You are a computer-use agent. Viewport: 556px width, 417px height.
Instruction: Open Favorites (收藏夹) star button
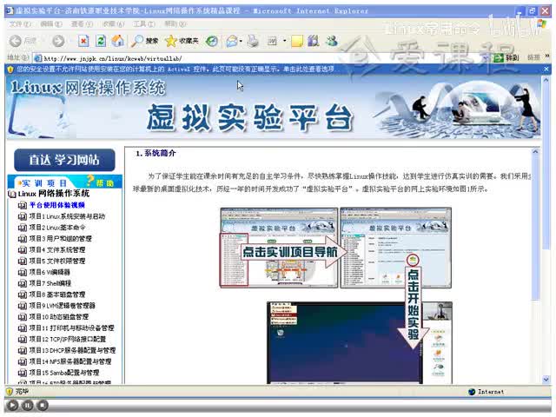point(182,41)
